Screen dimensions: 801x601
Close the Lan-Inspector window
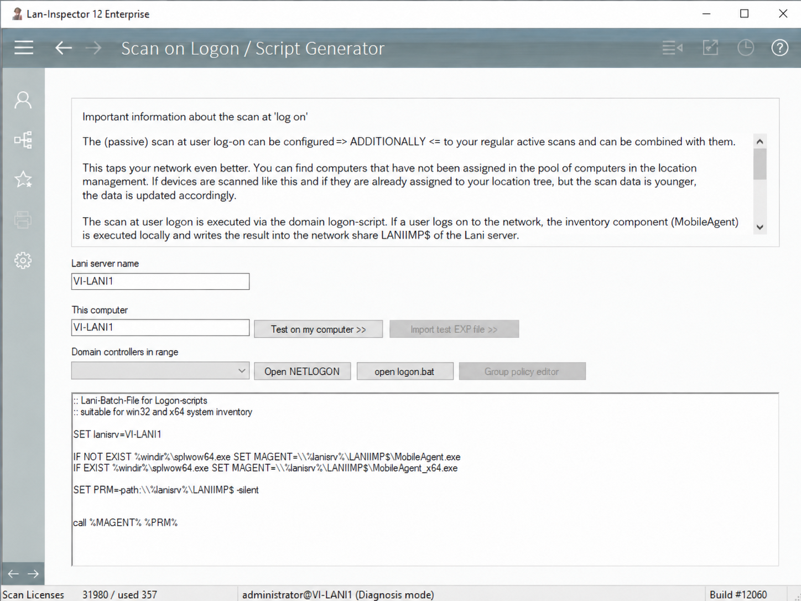click(783, 14)
